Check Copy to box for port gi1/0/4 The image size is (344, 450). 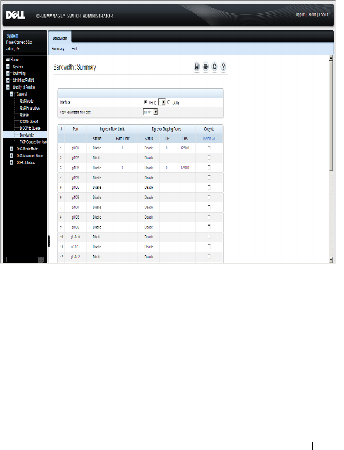click(x=209, y=177)
